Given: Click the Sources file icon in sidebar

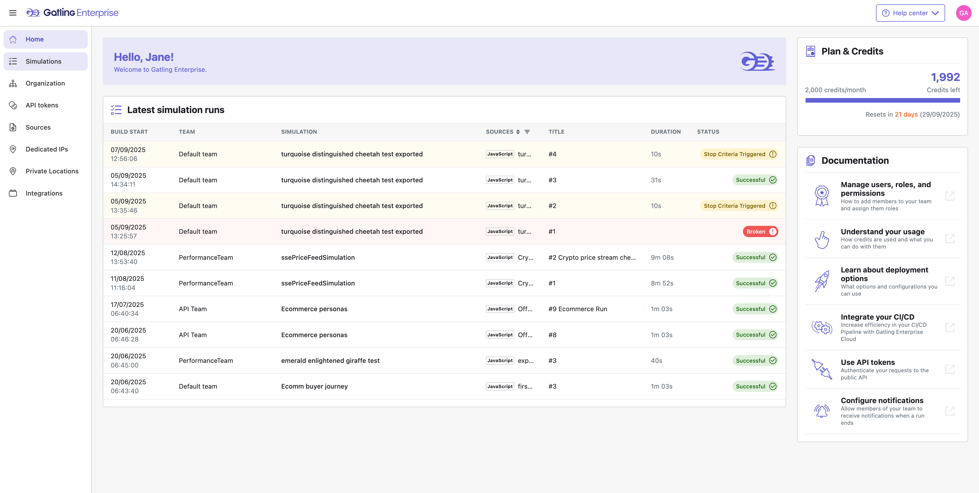Looking at the screenshot, I should [13, 127].
